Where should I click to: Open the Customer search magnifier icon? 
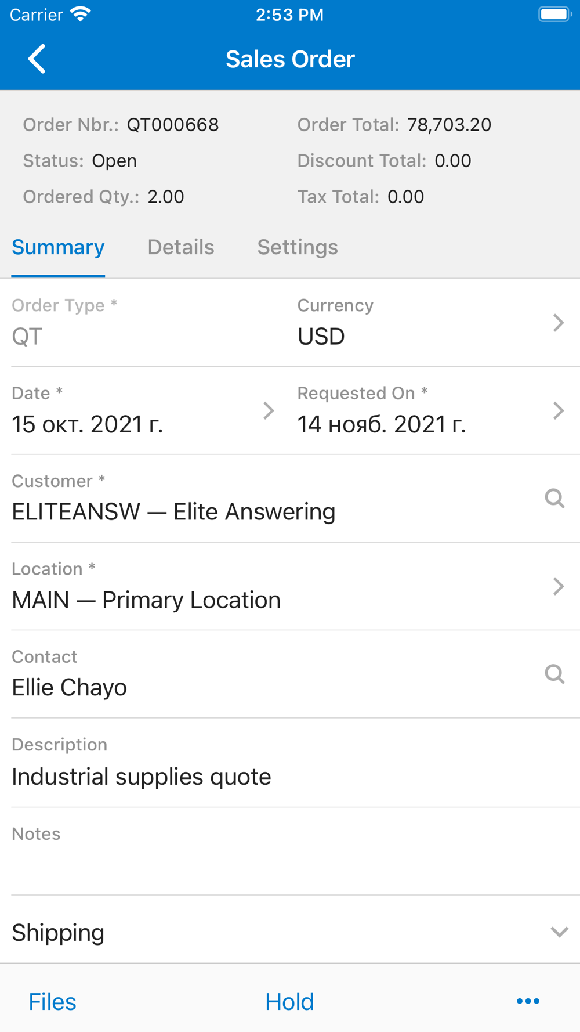pos(554,498)
